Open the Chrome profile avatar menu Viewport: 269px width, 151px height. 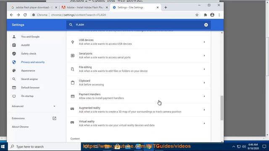point(212,15)
